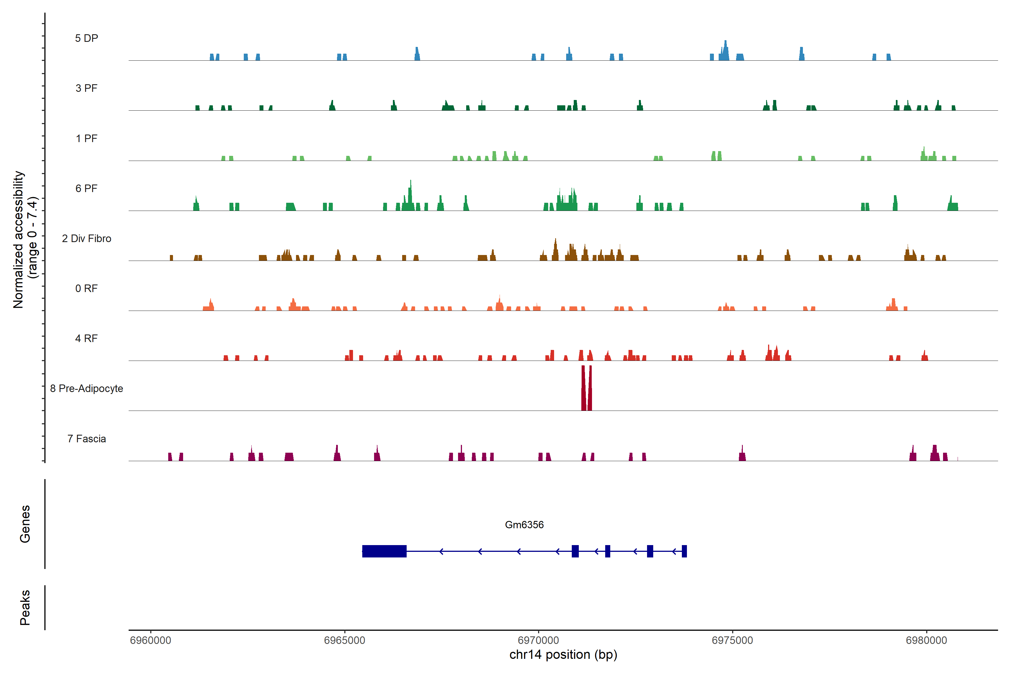Select the 2 Div Fibro label
The width and height of the screenshot is (1011, 674).
point(86,238)
